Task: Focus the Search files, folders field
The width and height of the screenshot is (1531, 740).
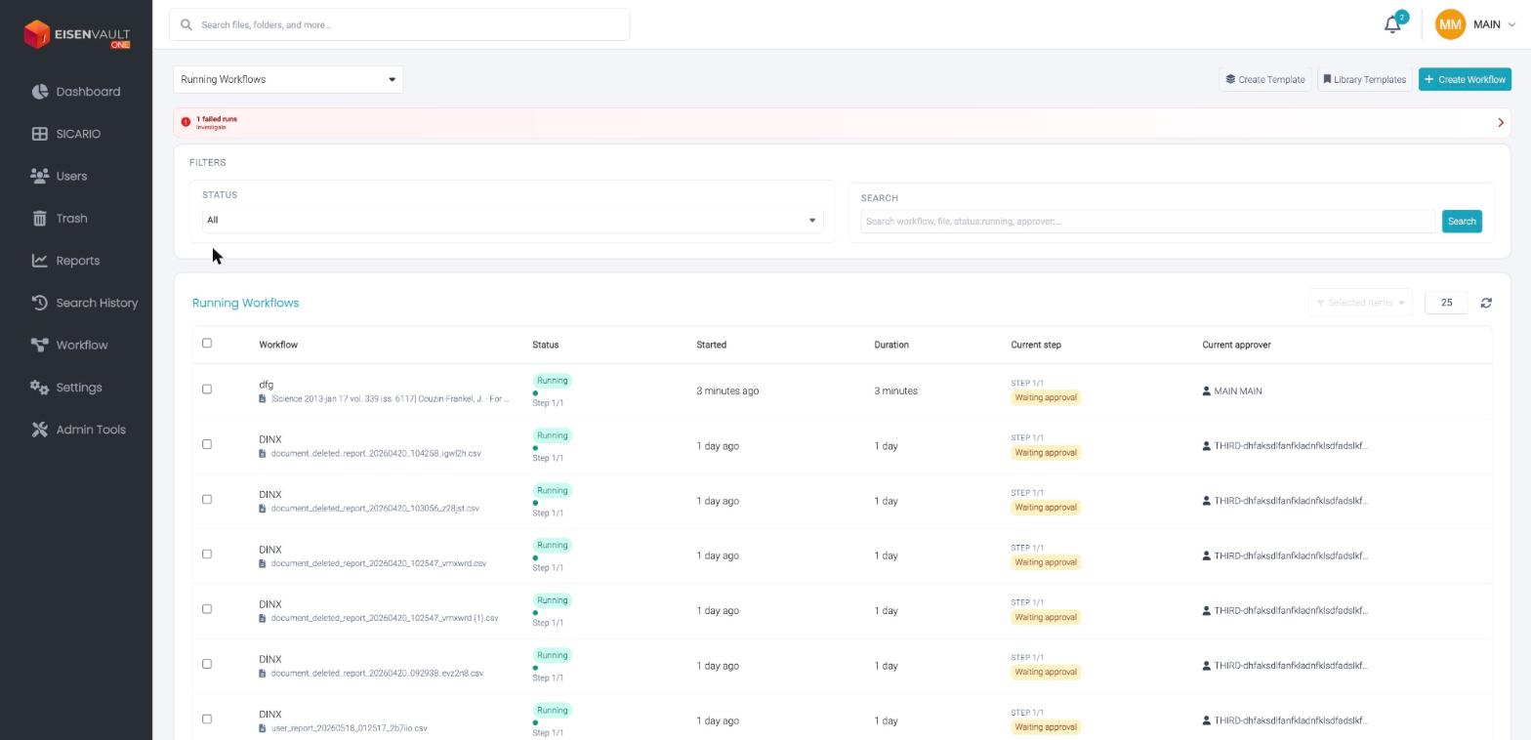Action: [x=399, y=24]
